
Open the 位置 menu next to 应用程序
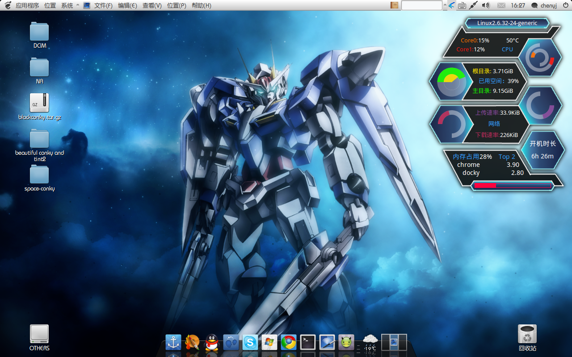pos(50,5)
